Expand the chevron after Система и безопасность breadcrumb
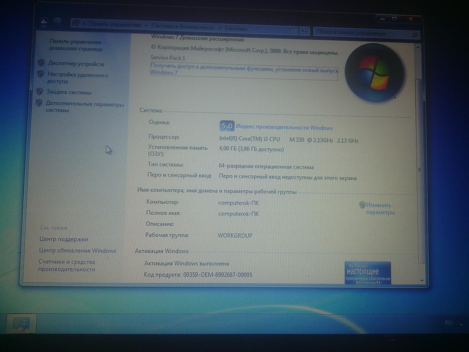The height and width of the screenshot is (352, 469). click(x=220, y=28)
